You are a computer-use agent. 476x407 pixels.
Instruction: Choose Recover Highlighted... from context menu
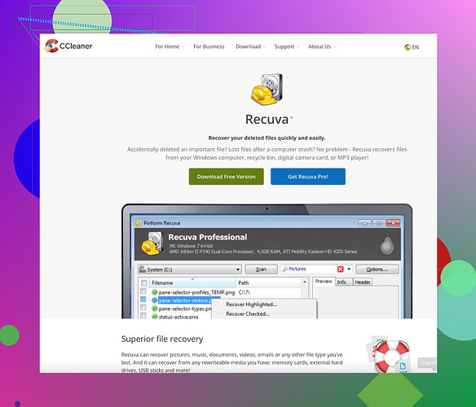click(251, 304)
